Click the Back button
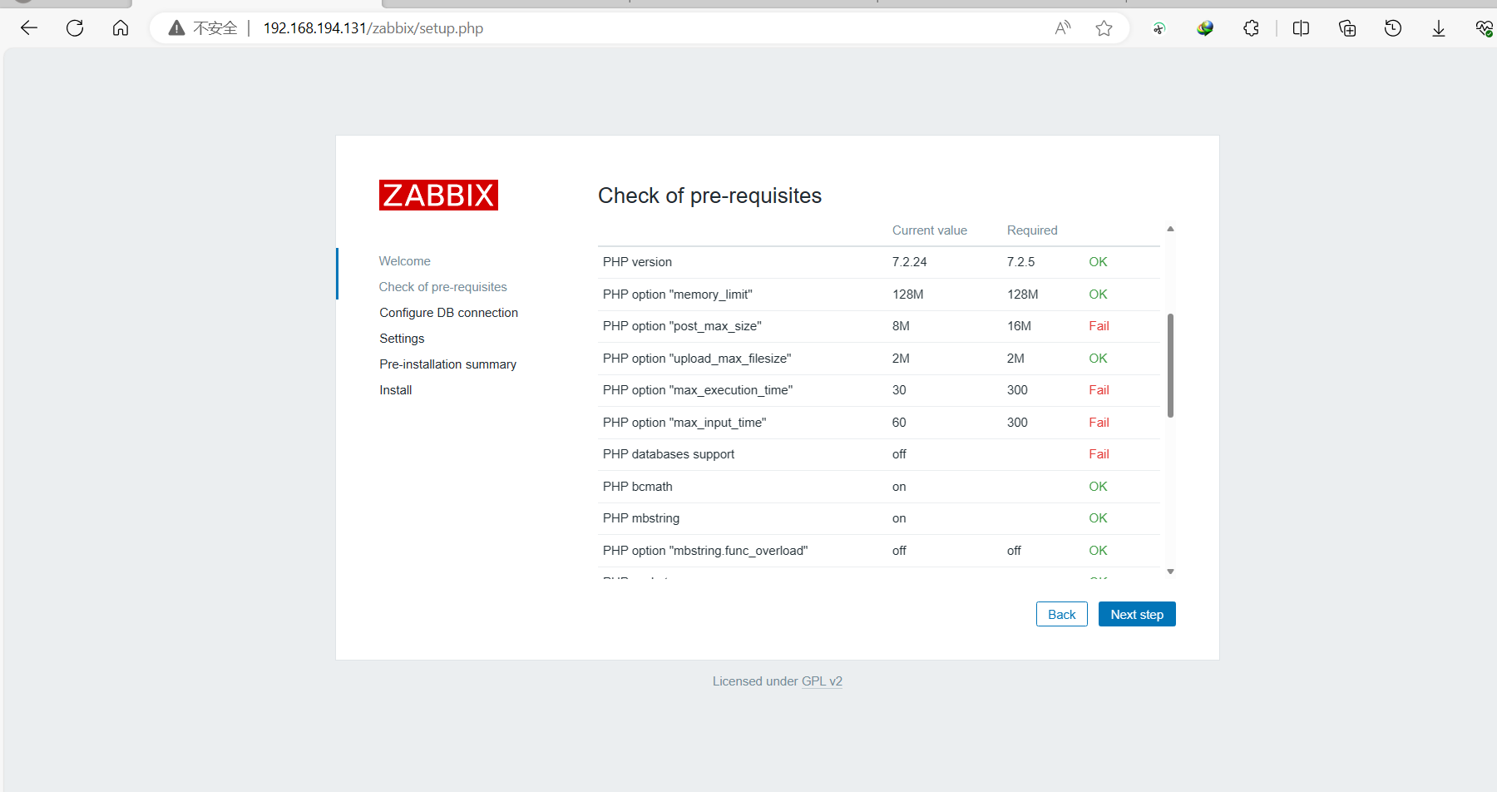This screenshot has width=1497, height=792. pyautogui.click(x=1062, y=614)
